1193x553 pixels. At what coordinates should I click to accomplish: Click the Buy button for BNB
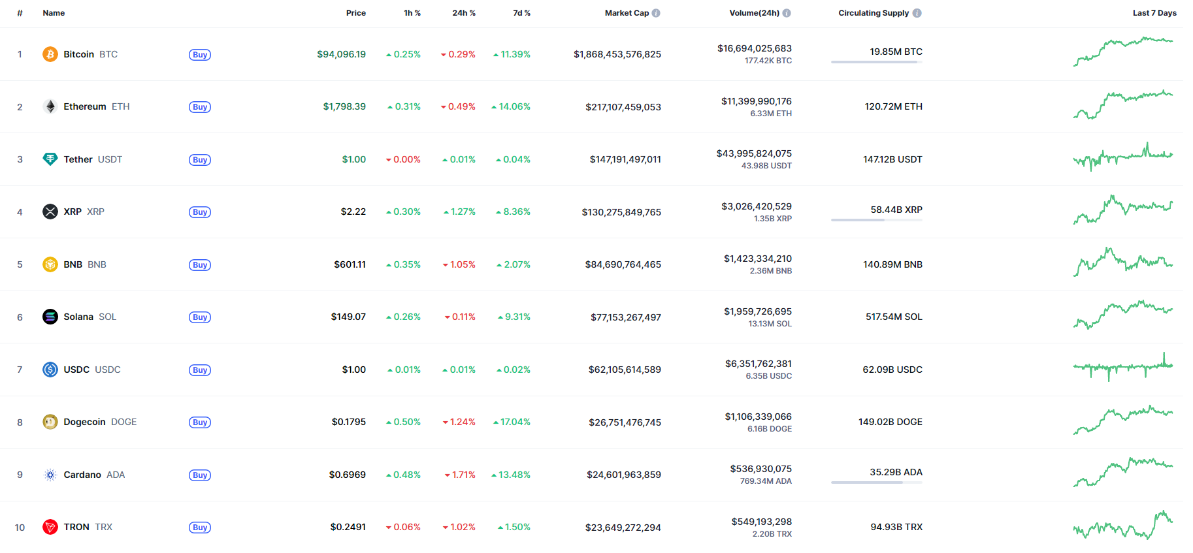point(200,265)
